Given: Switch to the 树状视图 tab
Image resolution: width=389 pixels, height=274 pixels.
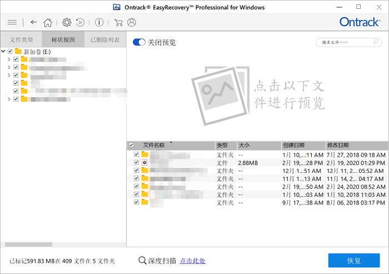Looking at the screenshot, I should [x=63, y=39].
